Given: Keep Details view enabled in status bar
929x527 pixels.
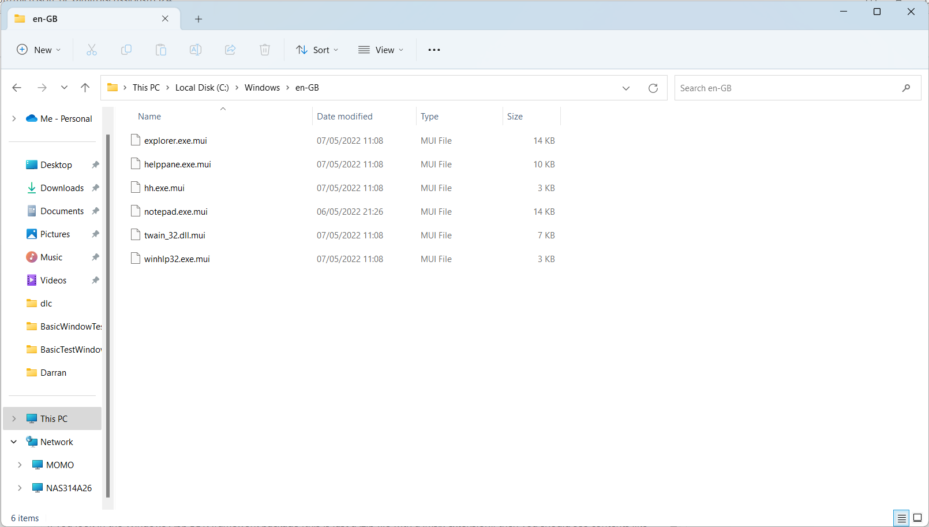Looking at the screenshot, I should point(901,518).
